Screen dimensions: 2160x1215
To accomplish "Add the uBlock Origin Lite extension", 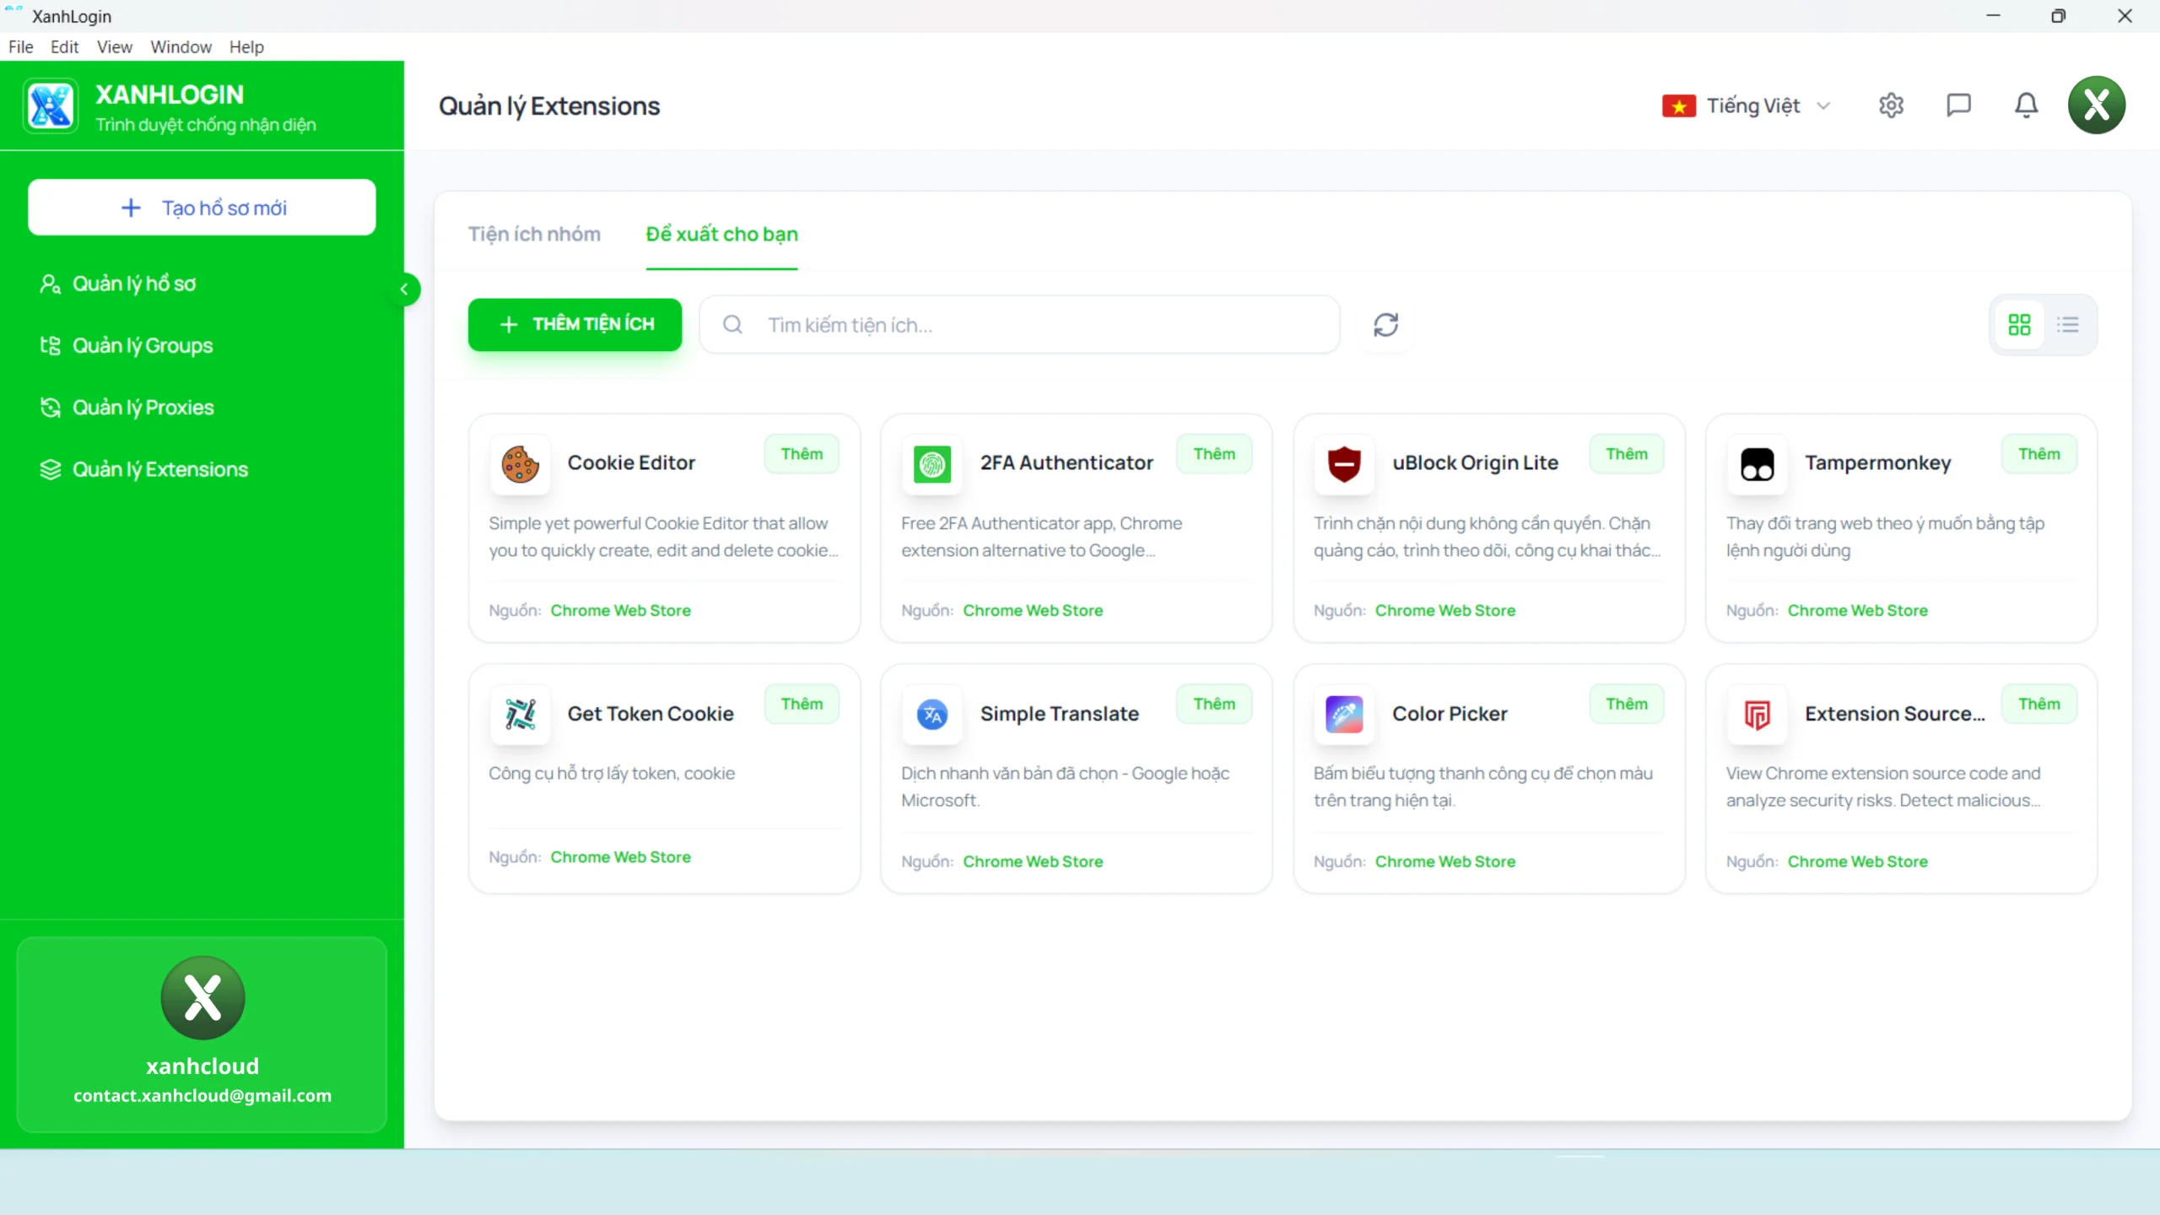I will pyautogui.click(x=1627, y=454).
